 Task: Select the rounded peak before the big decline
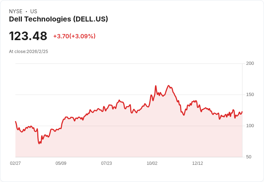pos(169,86)
